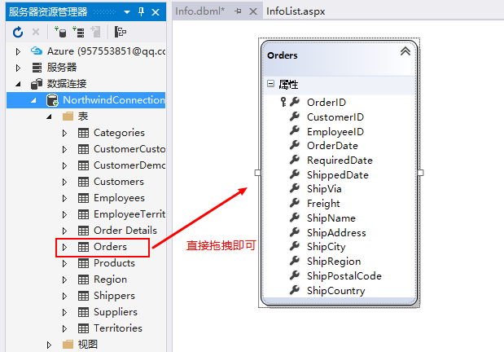Open Server Explorer window options dropdown arrow
This screenshot has width=504, height=352.
127,12
